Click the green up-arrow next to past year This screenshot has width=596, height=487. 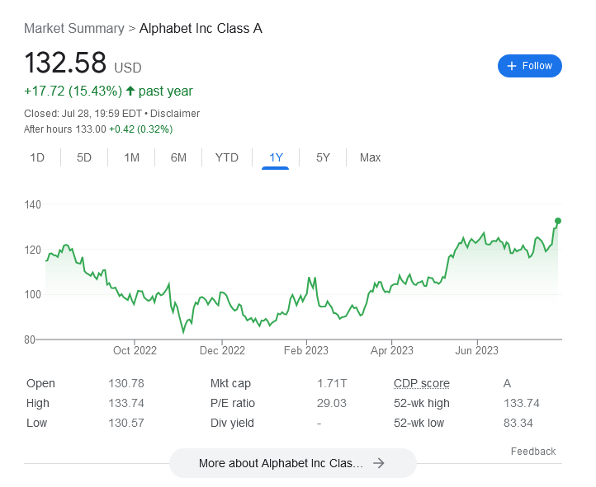130,91
